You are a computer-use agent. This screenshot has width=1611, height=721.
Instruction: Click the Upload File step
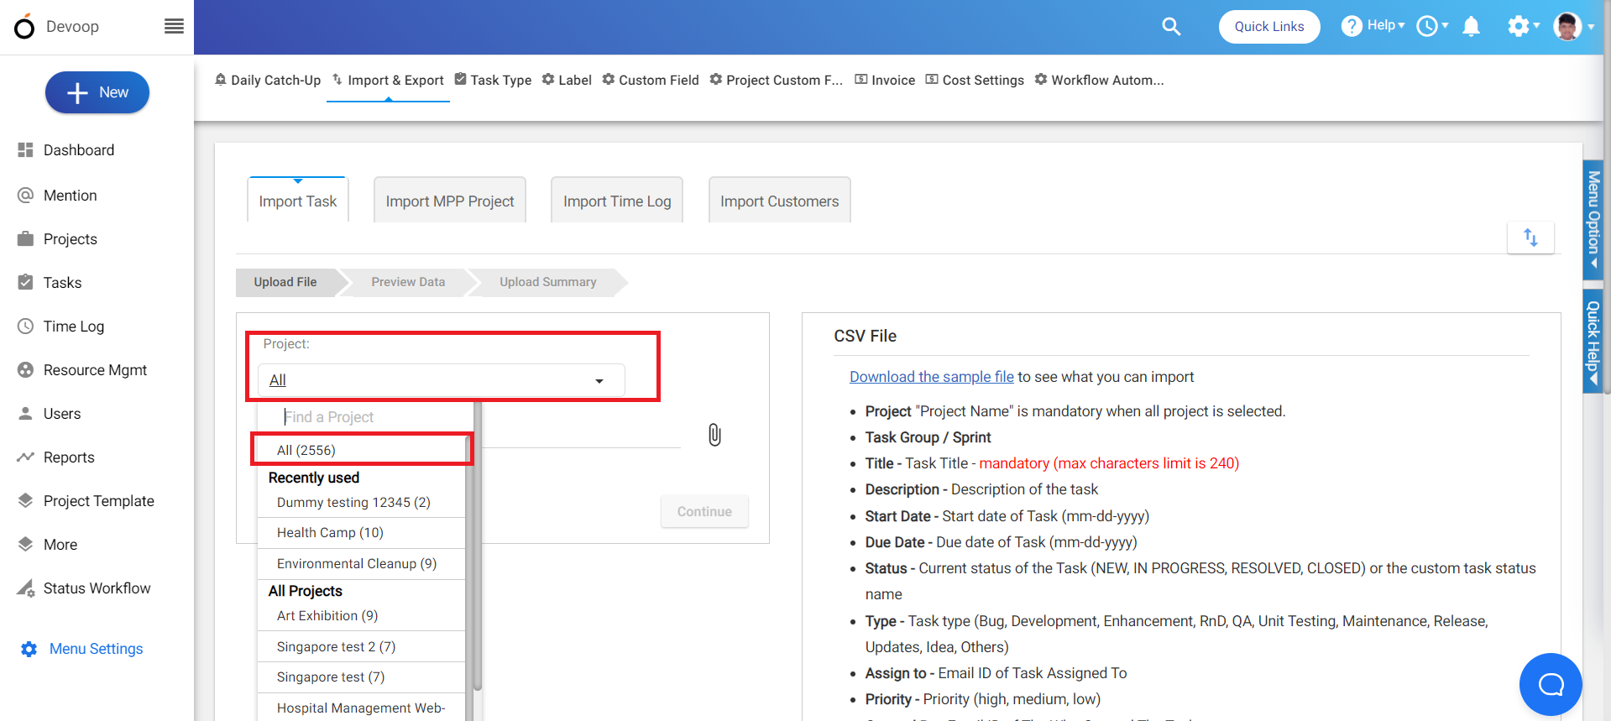click(x=285, y=282)
